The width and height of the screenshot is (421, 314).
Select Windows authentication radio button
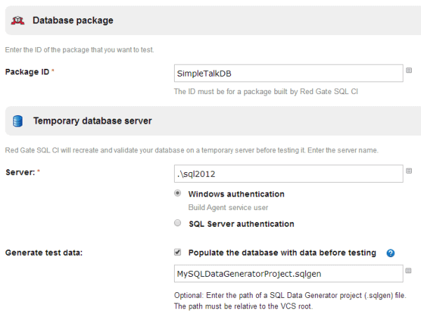point(178,194)
